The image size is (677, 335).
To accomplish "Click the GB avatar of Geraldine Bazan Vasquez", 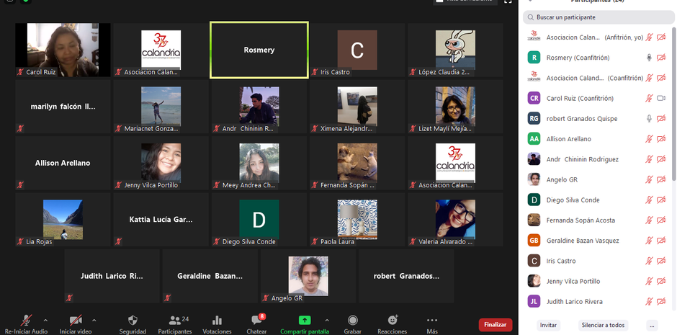I will tap(534, 241).
